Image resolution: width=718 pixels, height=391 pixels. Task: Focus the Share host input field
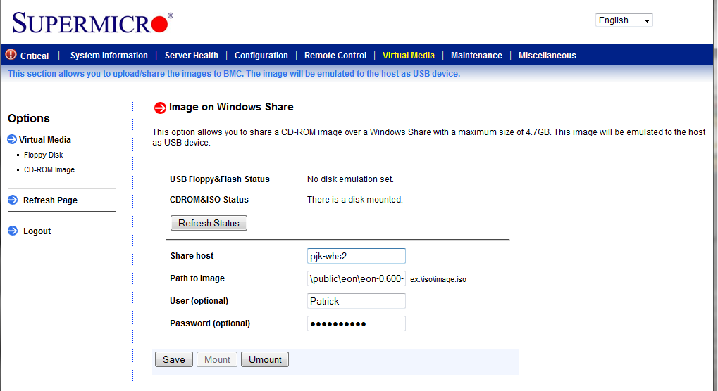point(357,256)
